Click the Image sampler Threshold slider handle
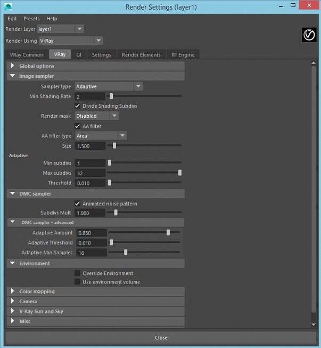Viewport: 321px width, 348px height. click(110, 183)
